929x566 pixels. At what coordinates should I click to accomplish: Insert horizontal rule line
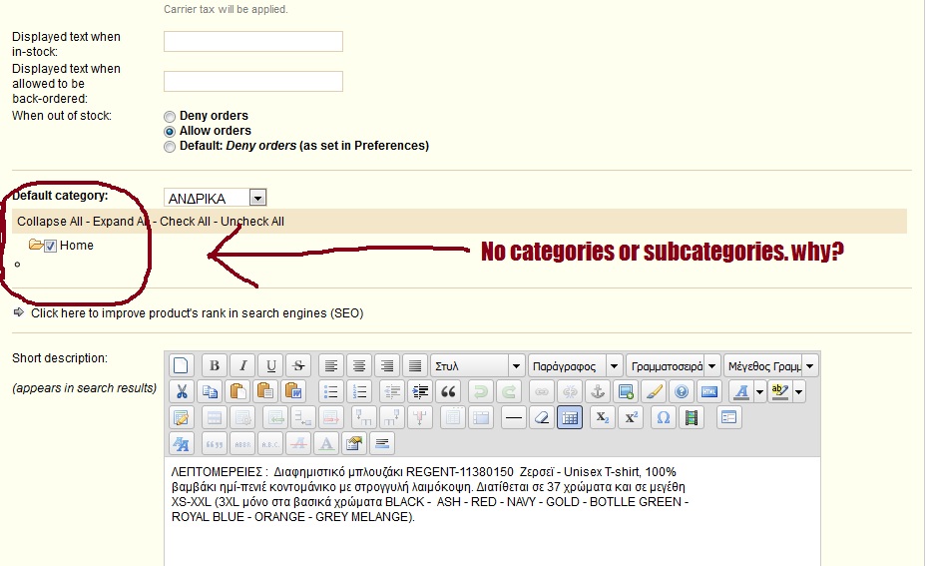coord(514,418)
